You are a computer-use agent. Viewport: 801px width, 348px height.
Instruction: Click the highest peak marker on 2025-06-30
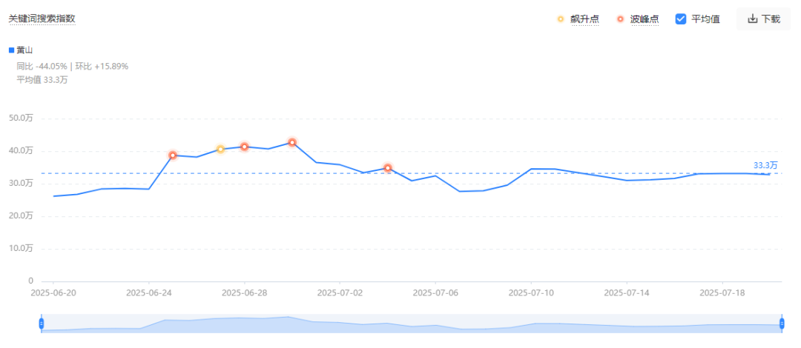(x=292, y=142)
